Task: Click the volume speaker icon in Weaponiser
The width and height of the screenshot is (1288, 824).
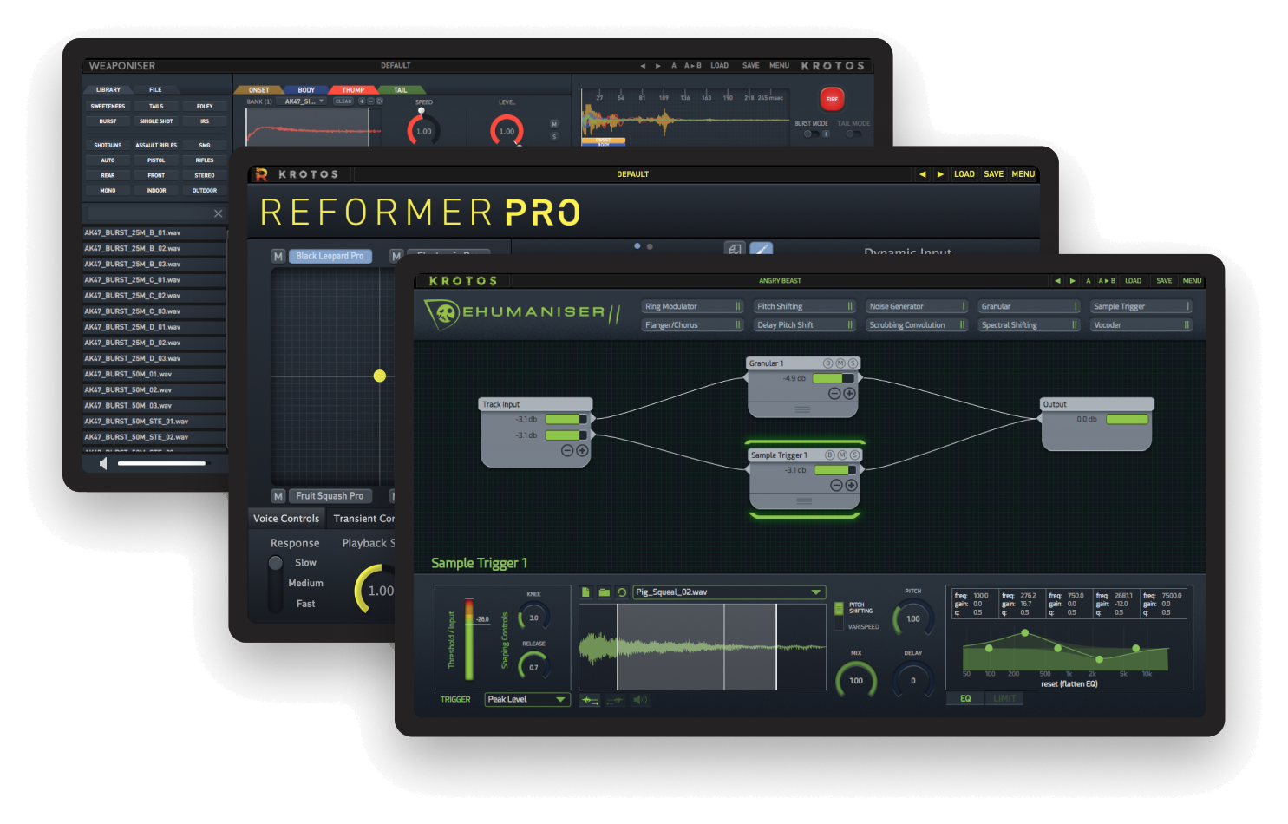Action: 103,463
